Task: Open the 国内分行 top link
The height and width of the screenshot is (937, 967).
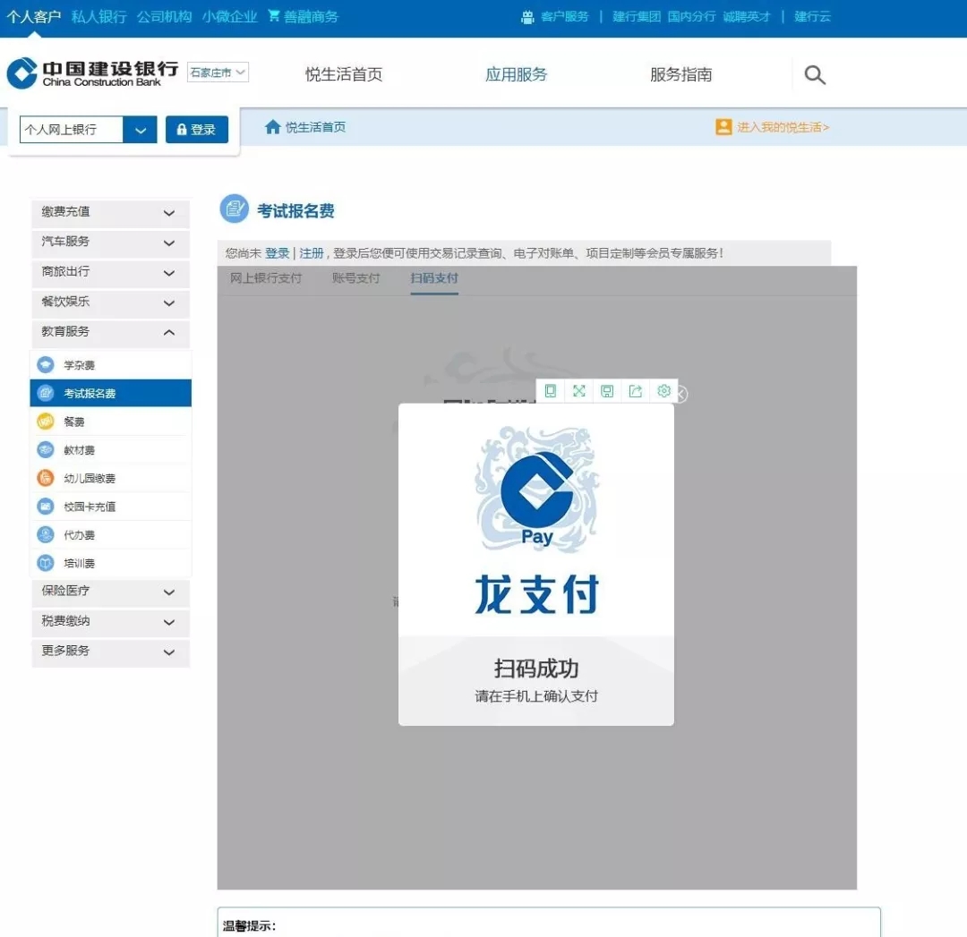Action: coord(691,17)
